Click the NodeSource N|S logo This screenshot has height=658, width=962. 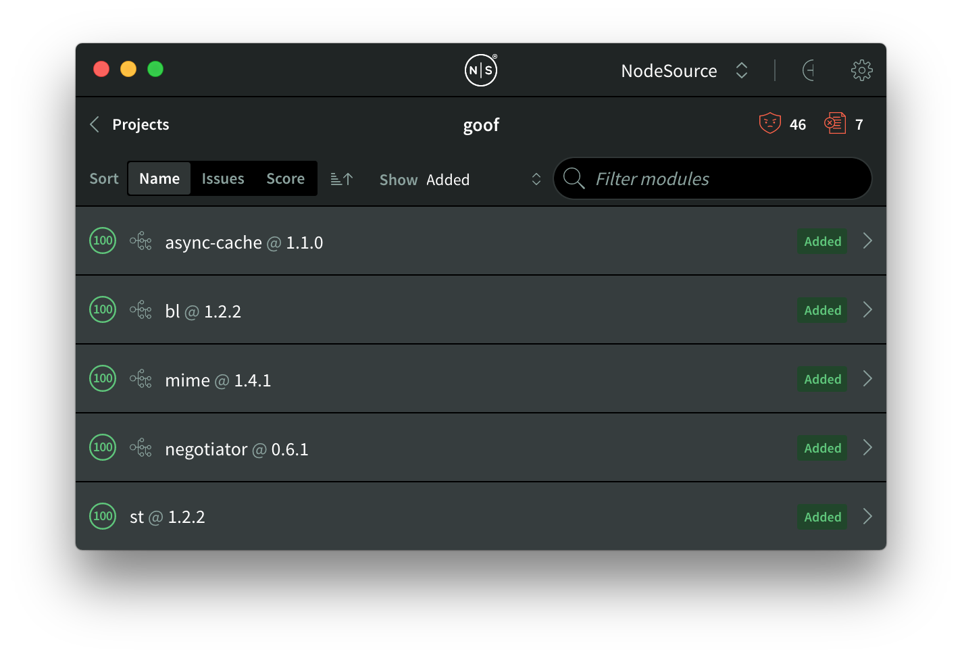tap(481, 70)
